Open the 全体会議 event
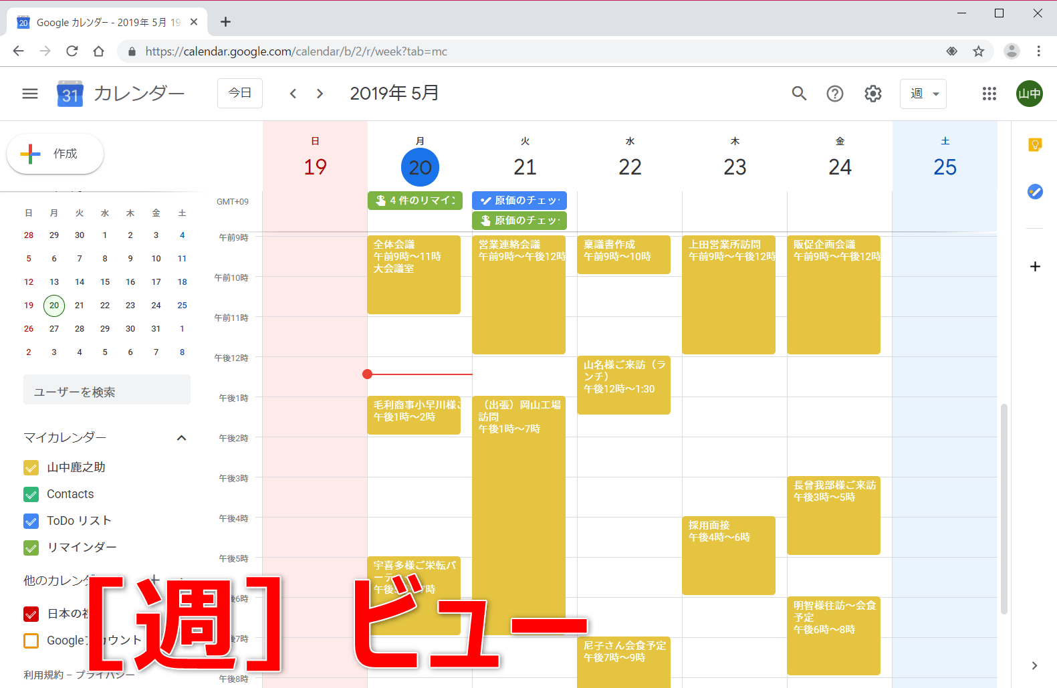Viewport: 1057px width, 688px height. pyautogui.click(x=414, y=275)
